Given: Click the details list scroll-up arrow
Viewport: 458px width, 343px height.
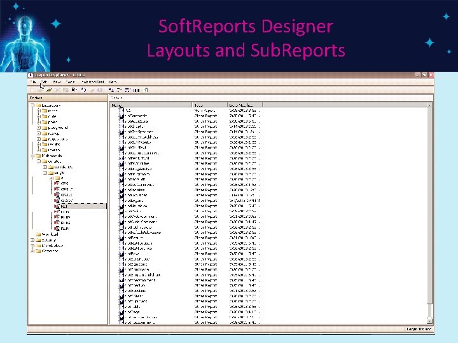Looking at the screenshot, I should pyautogui.click(x=429, y=105).
